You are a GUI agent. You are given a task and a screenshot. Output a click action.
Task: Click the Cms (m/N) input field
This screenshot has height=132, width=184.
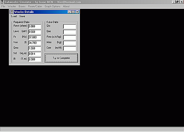(x=70, y=48)
